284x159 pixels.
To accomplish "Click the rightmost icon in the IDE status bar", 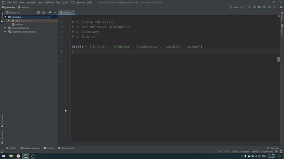I will tap(281, 151).
